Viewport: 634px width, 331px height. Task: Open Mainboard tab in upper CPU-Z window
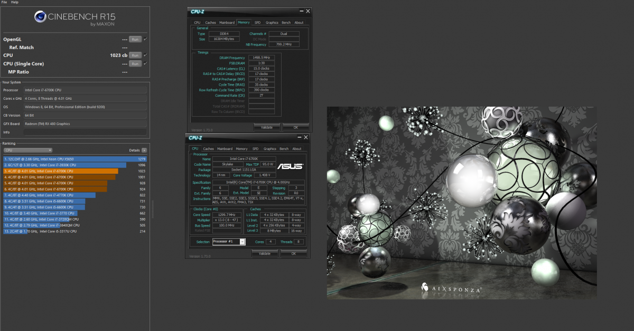(227, 23)
